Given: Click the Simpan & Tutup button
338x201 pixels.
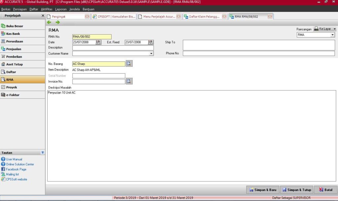Looking at the screenshot, I should pos(296,189).
